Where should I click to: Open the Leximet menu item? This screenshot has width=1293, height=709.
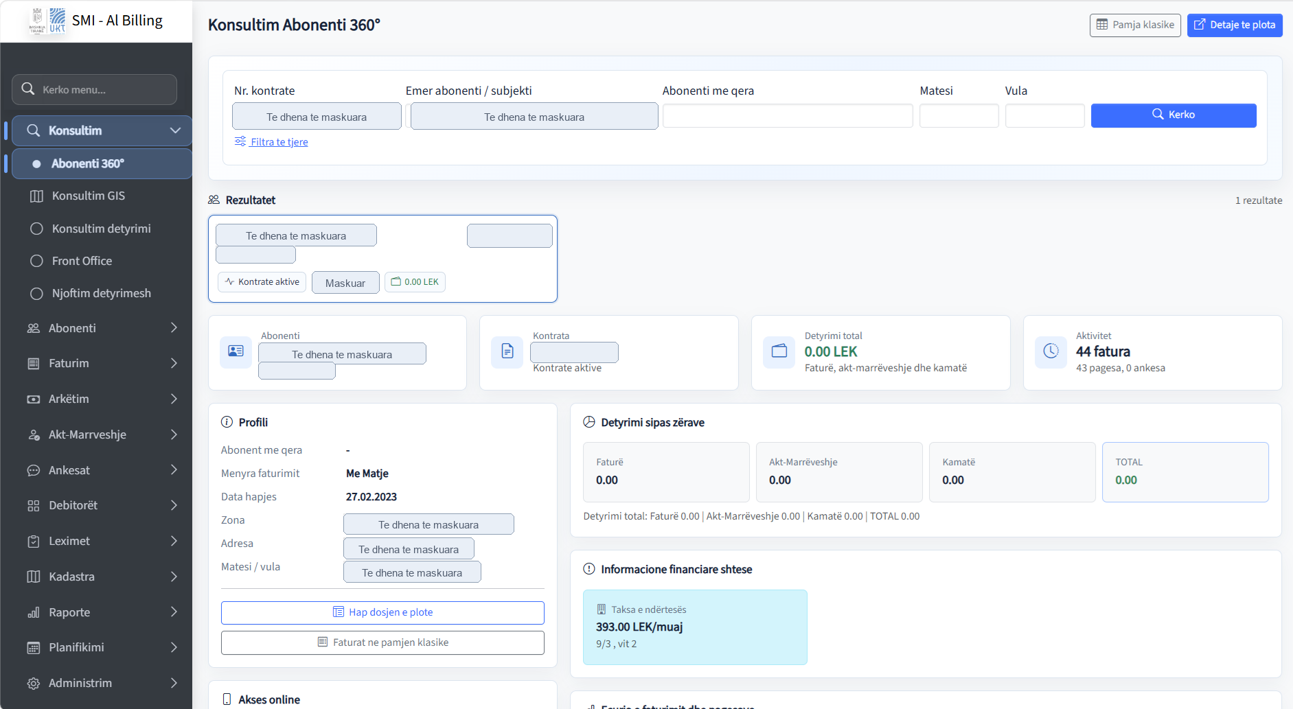(102, 541)
